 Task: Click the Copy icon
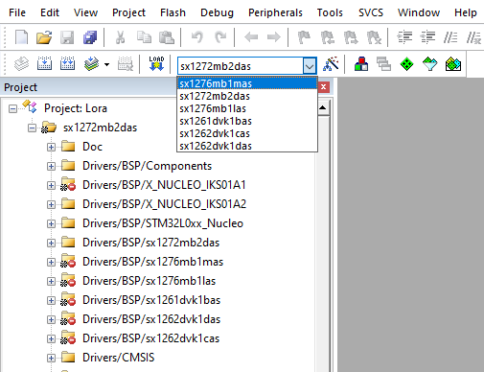pyautogui.click(x=144, y=37)
